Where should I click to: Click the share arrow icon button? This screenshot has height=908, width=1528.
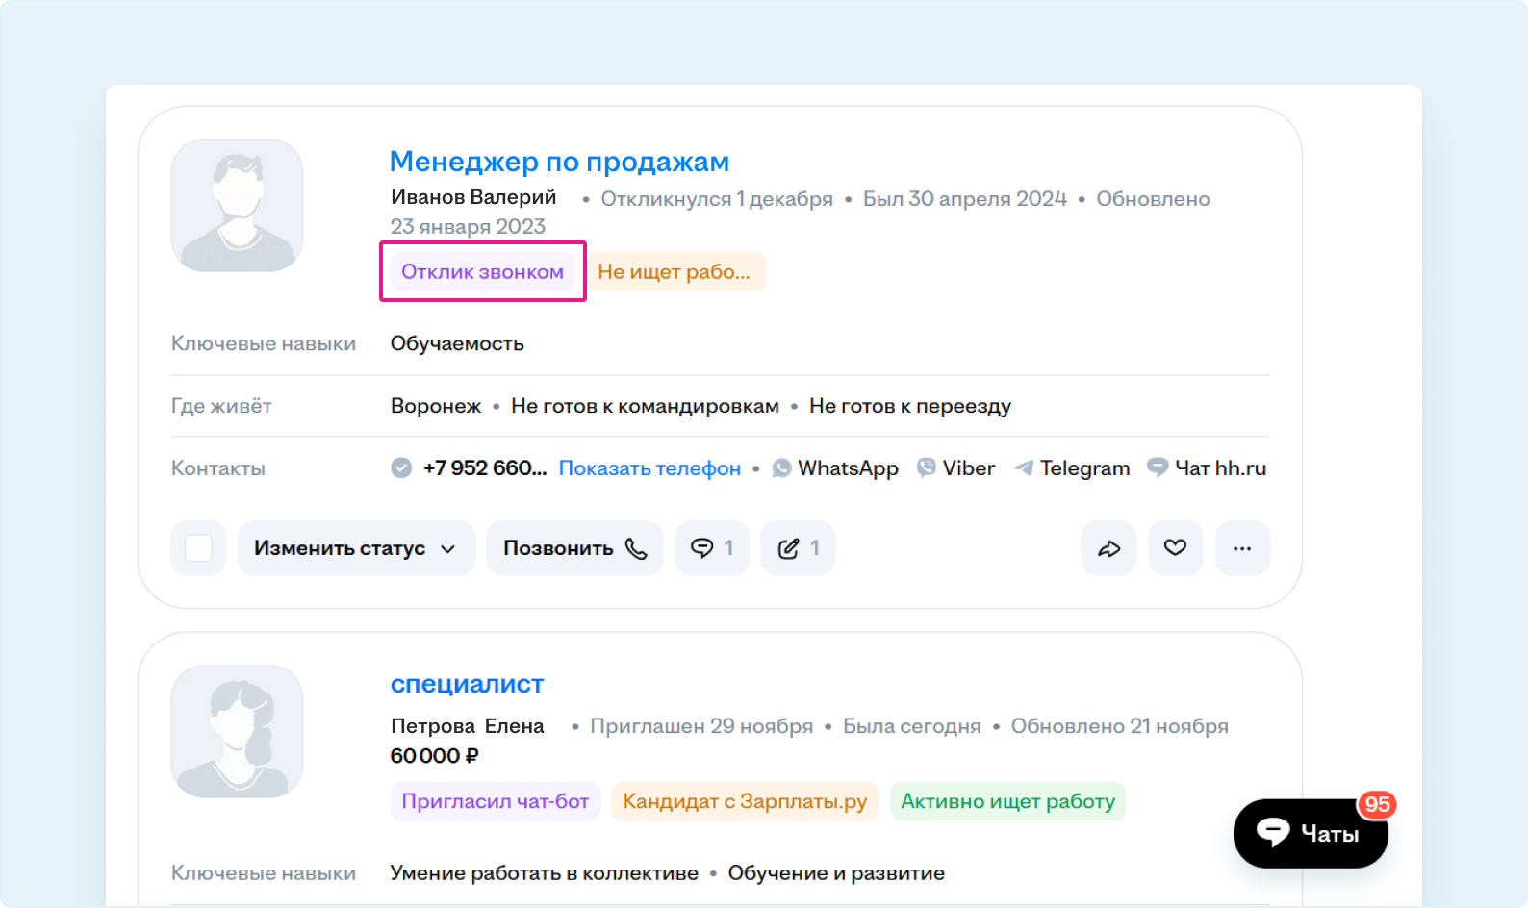tap(1108, 548)
